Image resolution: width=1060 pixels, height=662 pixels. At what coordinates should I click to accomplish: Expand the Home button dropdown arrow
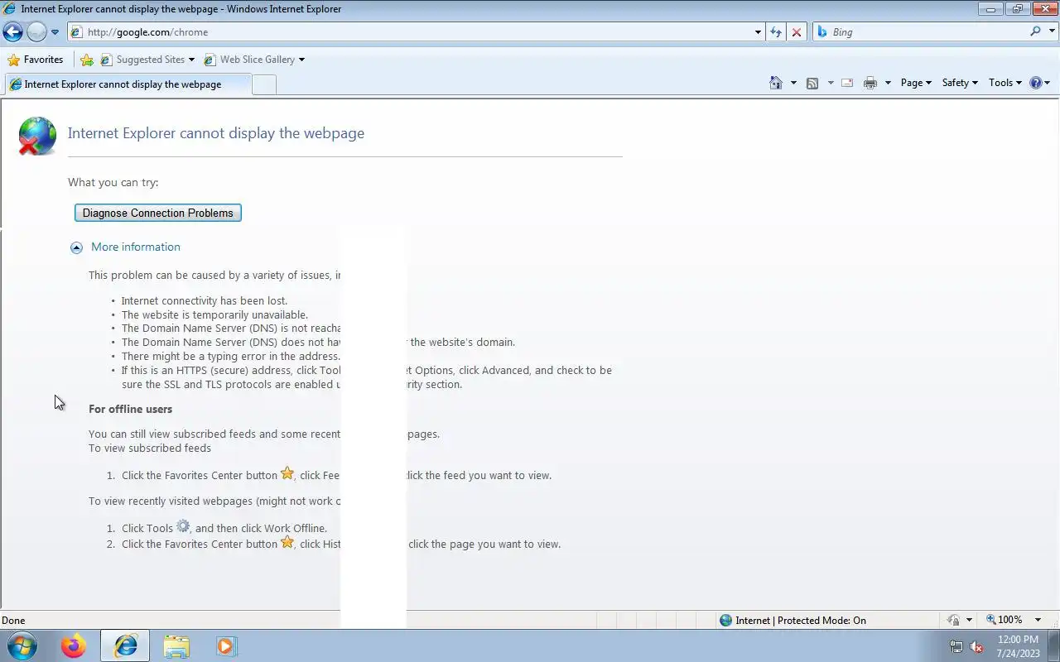[793, 83]
